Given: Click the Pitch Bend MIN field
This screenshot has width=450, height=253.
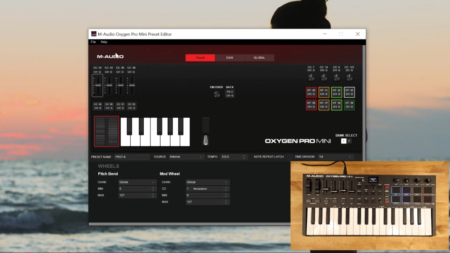Looking at the screenshot, I should (137, 189).
